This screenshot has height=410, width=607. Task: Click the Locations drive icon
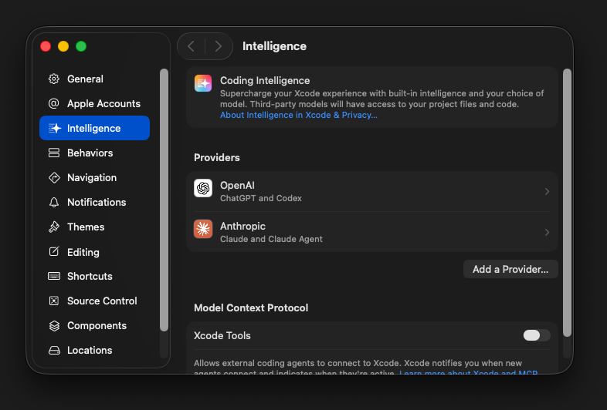(54, 350)
